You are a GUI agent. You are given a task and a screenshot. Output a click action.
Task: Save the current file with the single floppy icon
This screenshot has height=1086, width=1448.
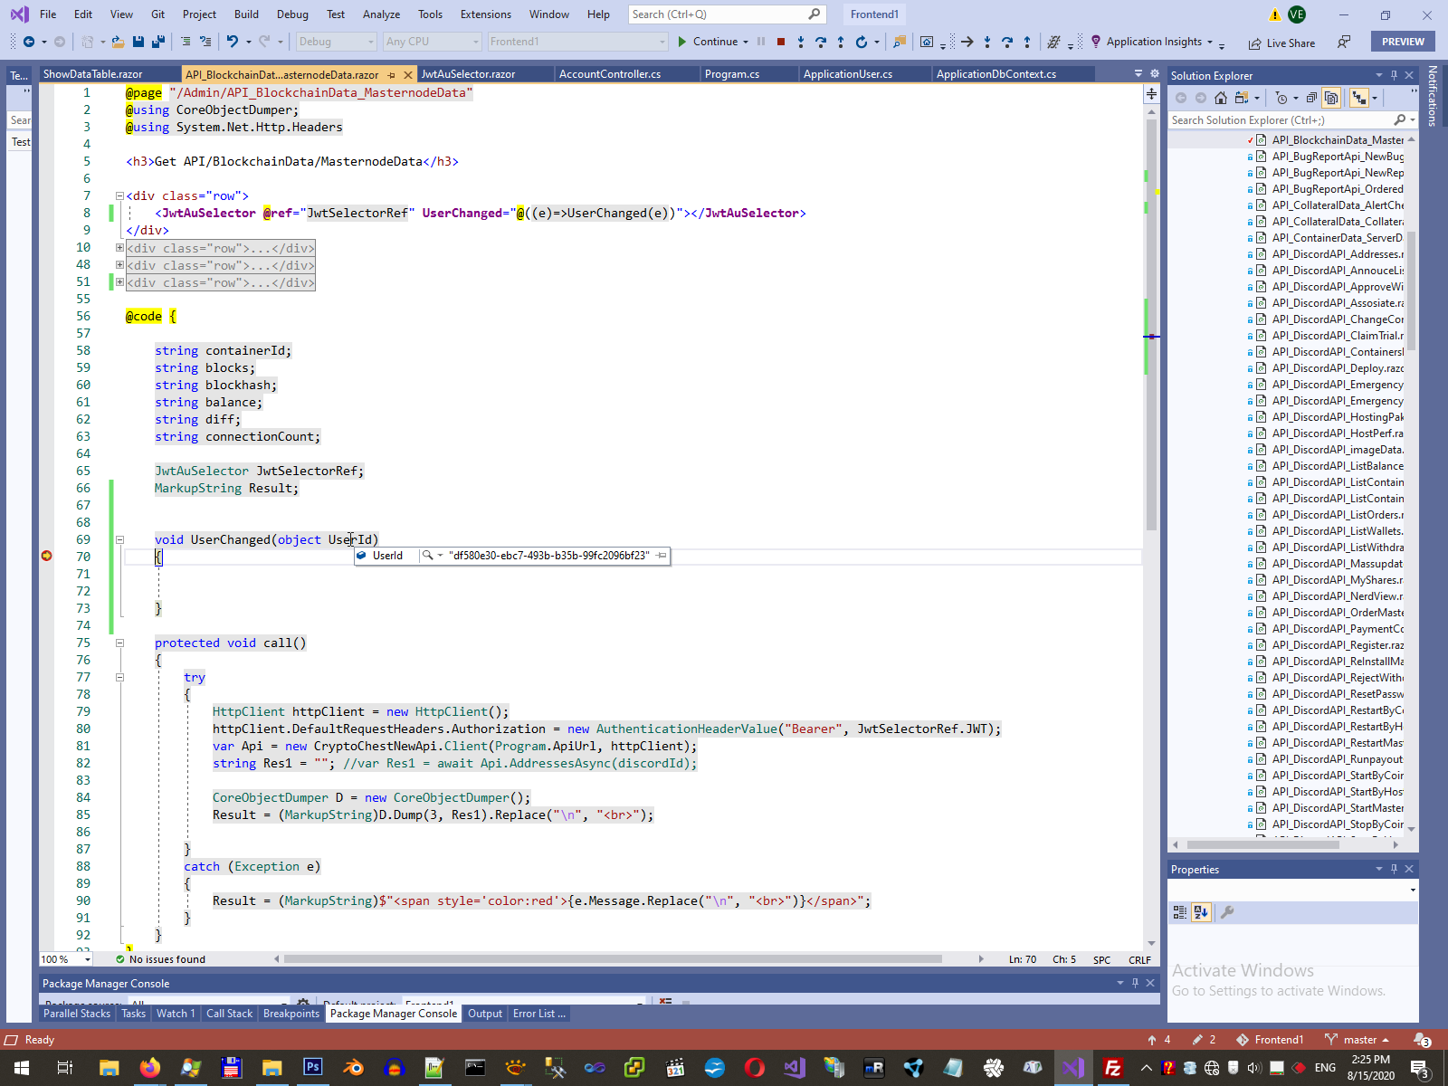click(138, 42)
